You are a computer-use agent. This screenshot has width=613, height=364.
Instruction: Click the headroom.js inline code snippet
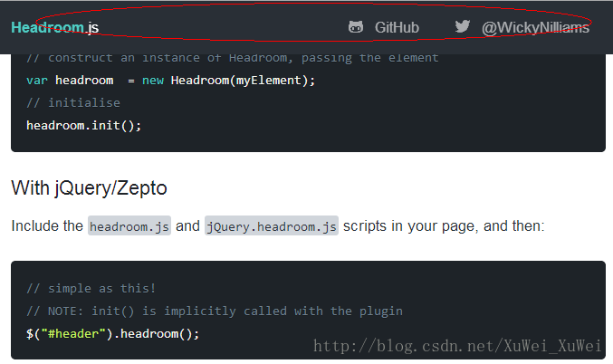tap(129, 225)
